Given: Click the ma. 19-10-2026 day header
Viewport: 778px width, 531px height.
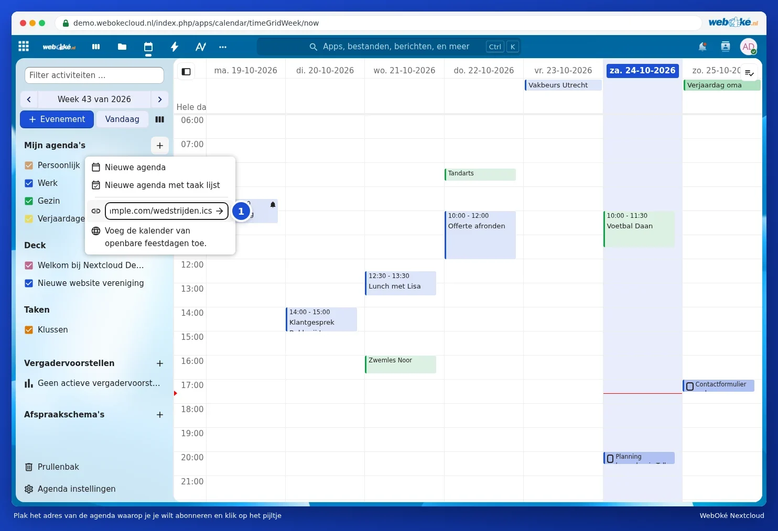Looking at the screenshot, I should click(246, 71).
